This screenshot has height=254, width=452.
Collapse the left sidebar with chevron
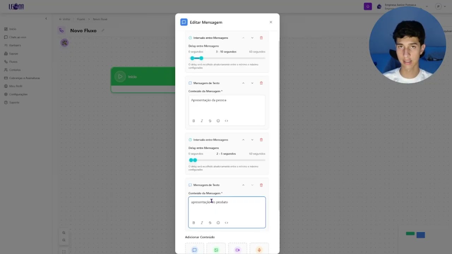pos(46,18)
